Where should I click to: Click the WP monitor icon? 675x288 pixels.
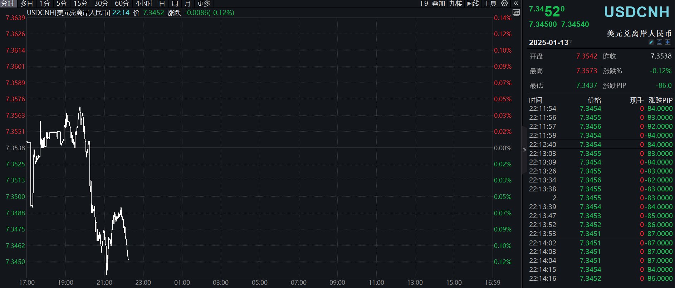(516, 13)
